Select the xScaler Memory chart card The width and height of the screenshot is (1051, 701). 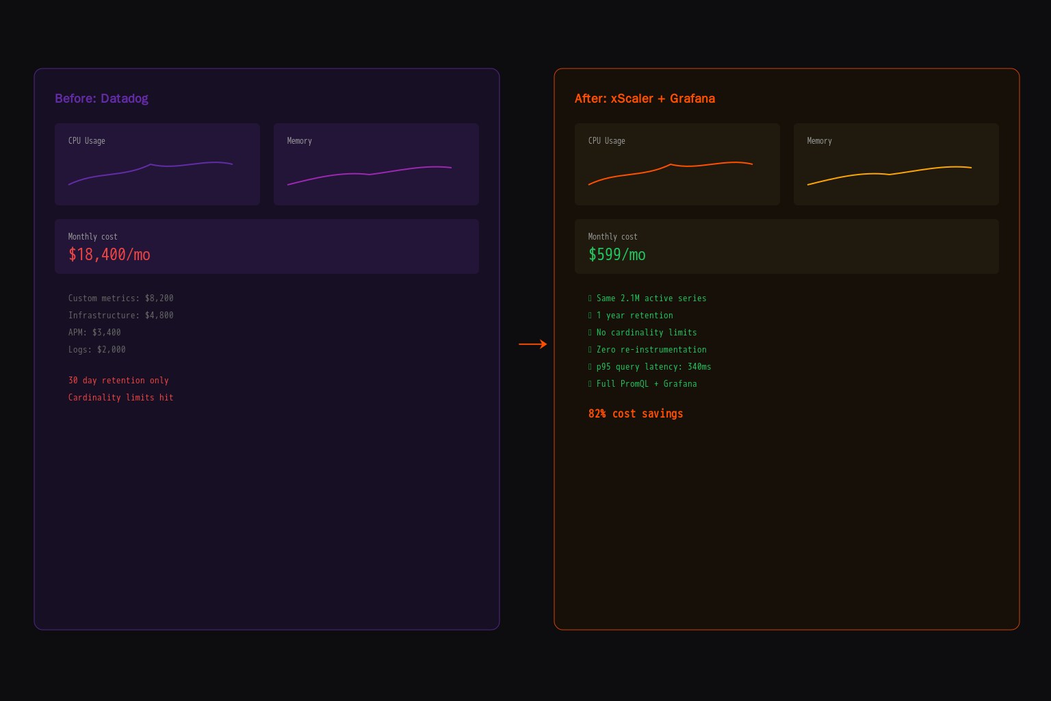tap(896, 164)
